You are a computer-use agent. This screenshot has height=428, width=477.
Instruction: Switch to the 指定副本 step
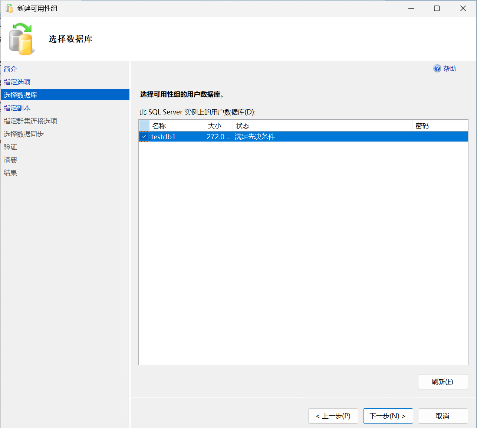pyautogui.click(x=17, y=108)
